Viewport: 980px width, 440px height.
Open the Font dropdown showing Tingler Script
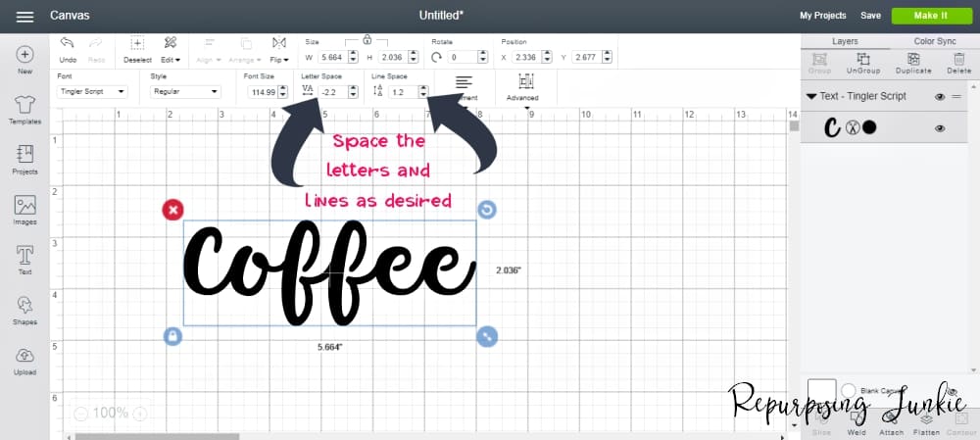(x=92, y=91)
